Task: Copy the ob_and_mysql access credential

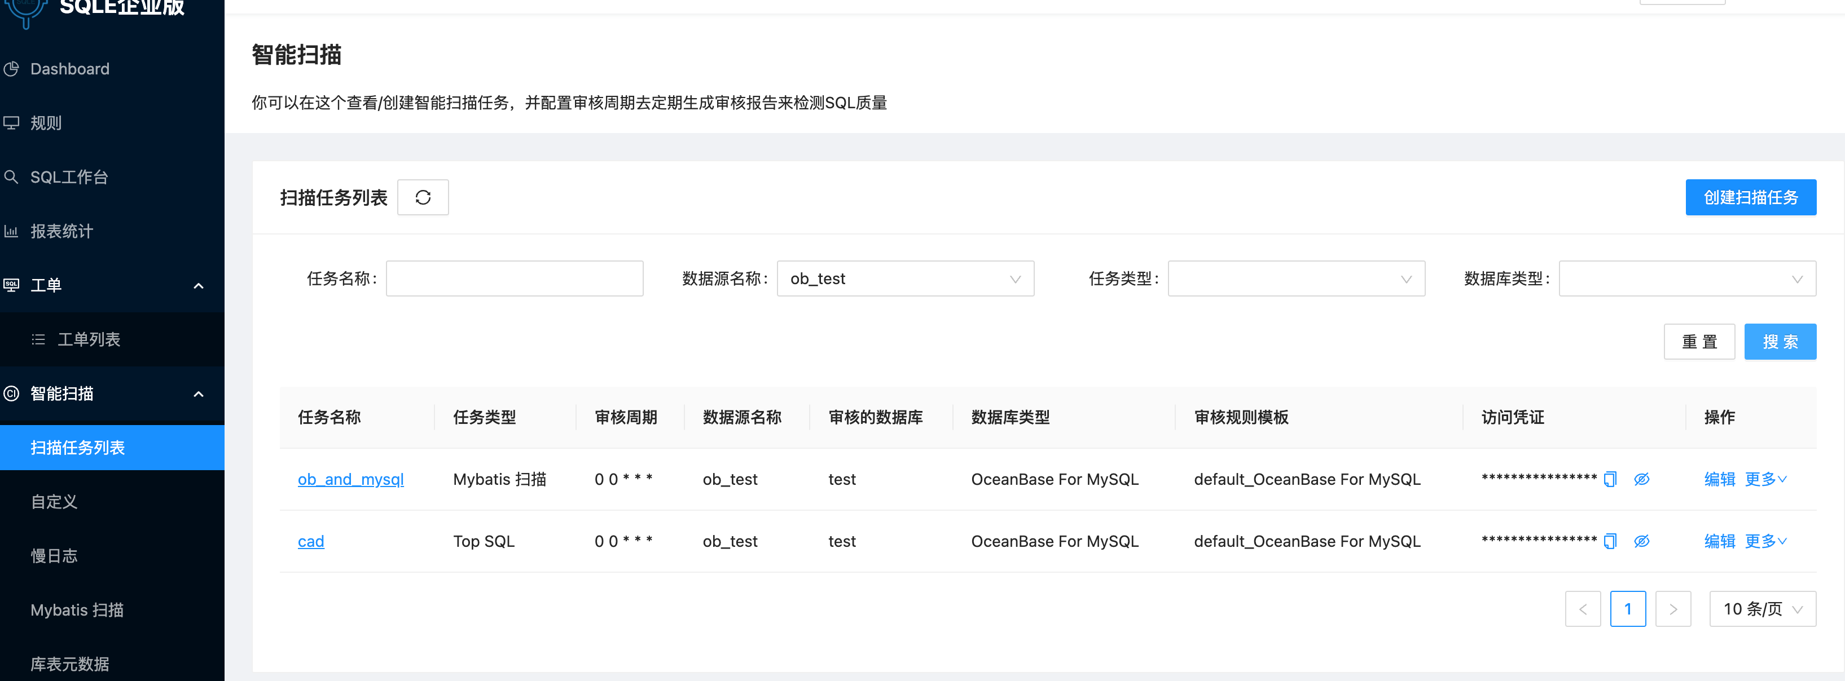Action: coord(1610,479)
